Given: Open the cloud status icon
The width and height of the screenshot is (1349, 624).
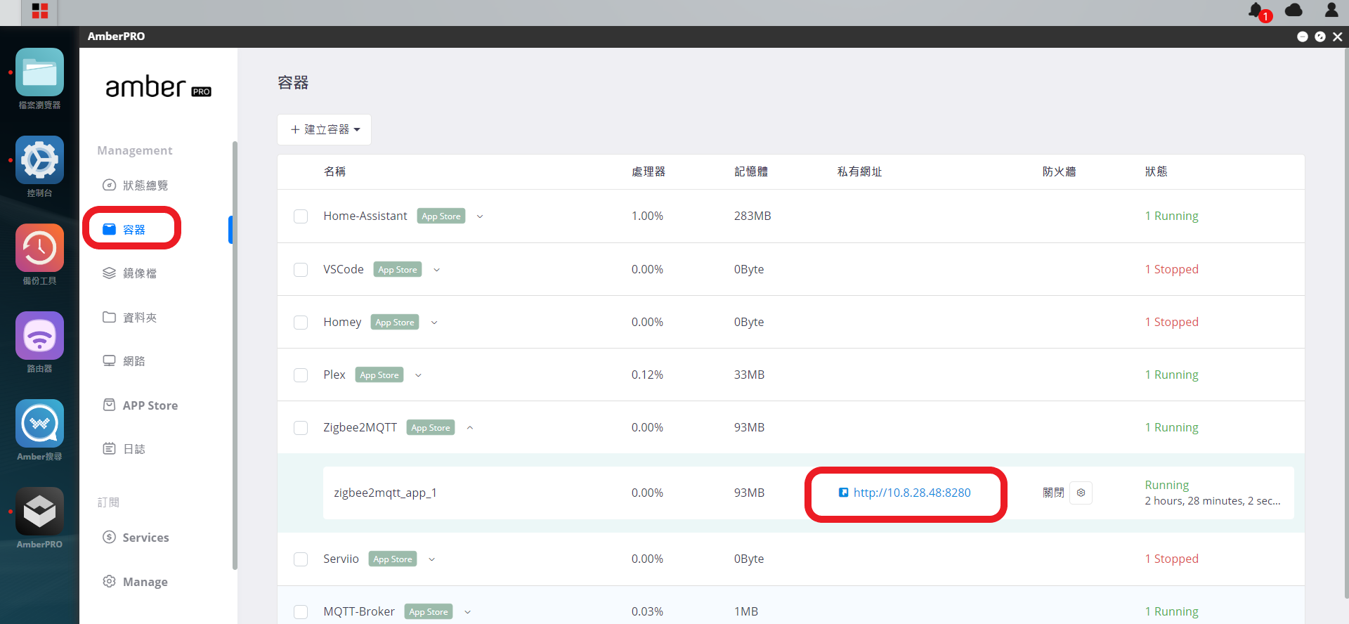Looking at the screenshot, I should 1293,11.
